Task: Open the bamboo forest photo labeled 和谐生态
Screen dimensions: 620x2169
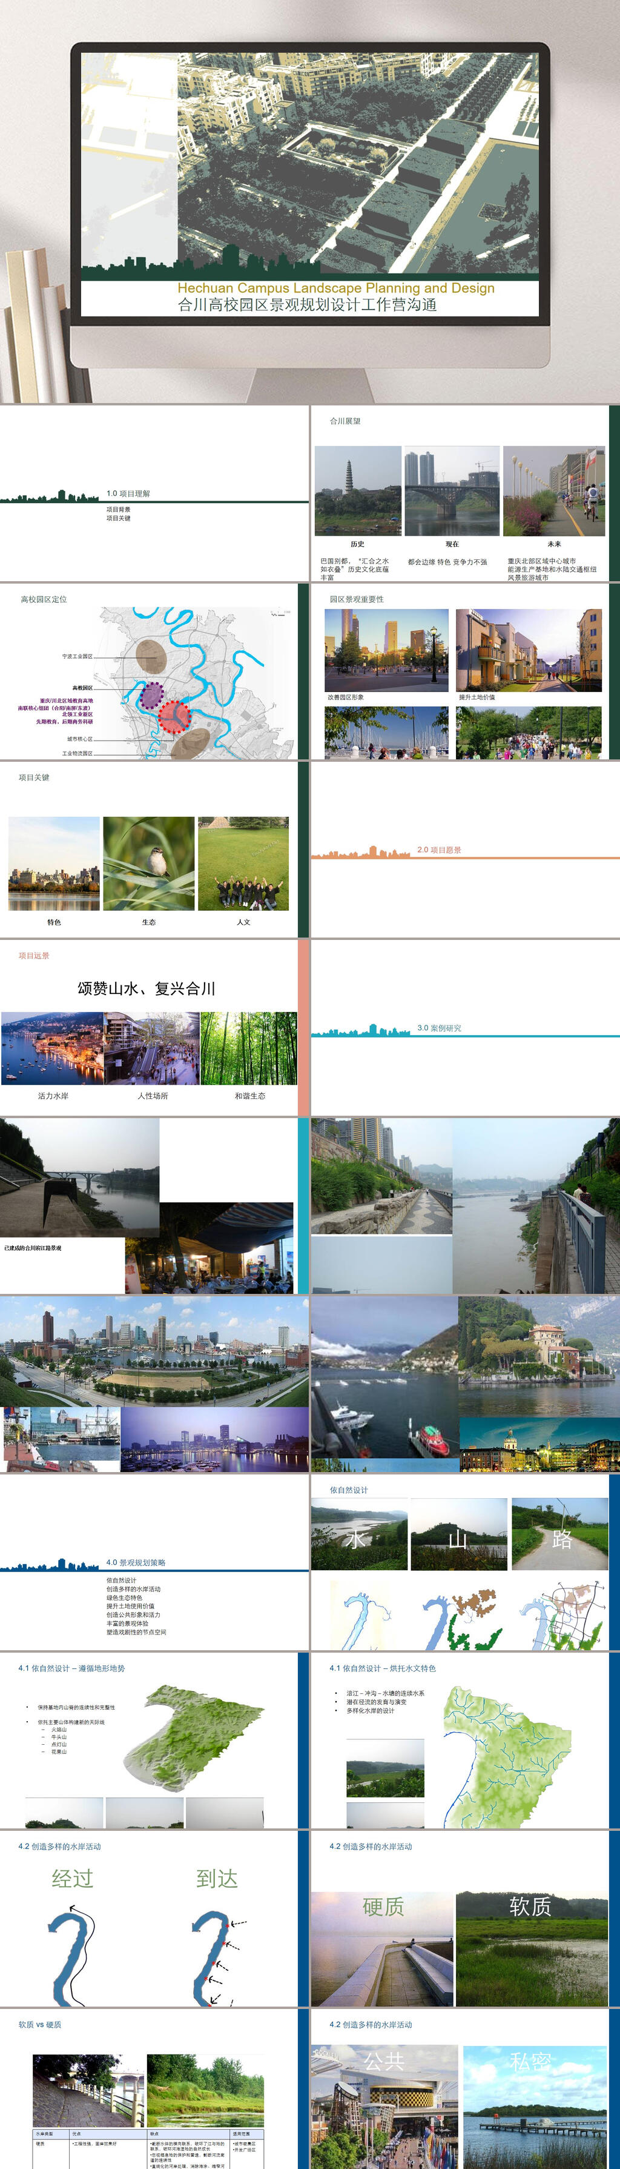Action: pos(248,1047)
